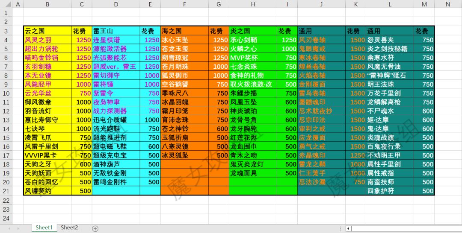This screenshot has height=233, width=462.
Task: Select row 12 header
Action: [6, 111]
